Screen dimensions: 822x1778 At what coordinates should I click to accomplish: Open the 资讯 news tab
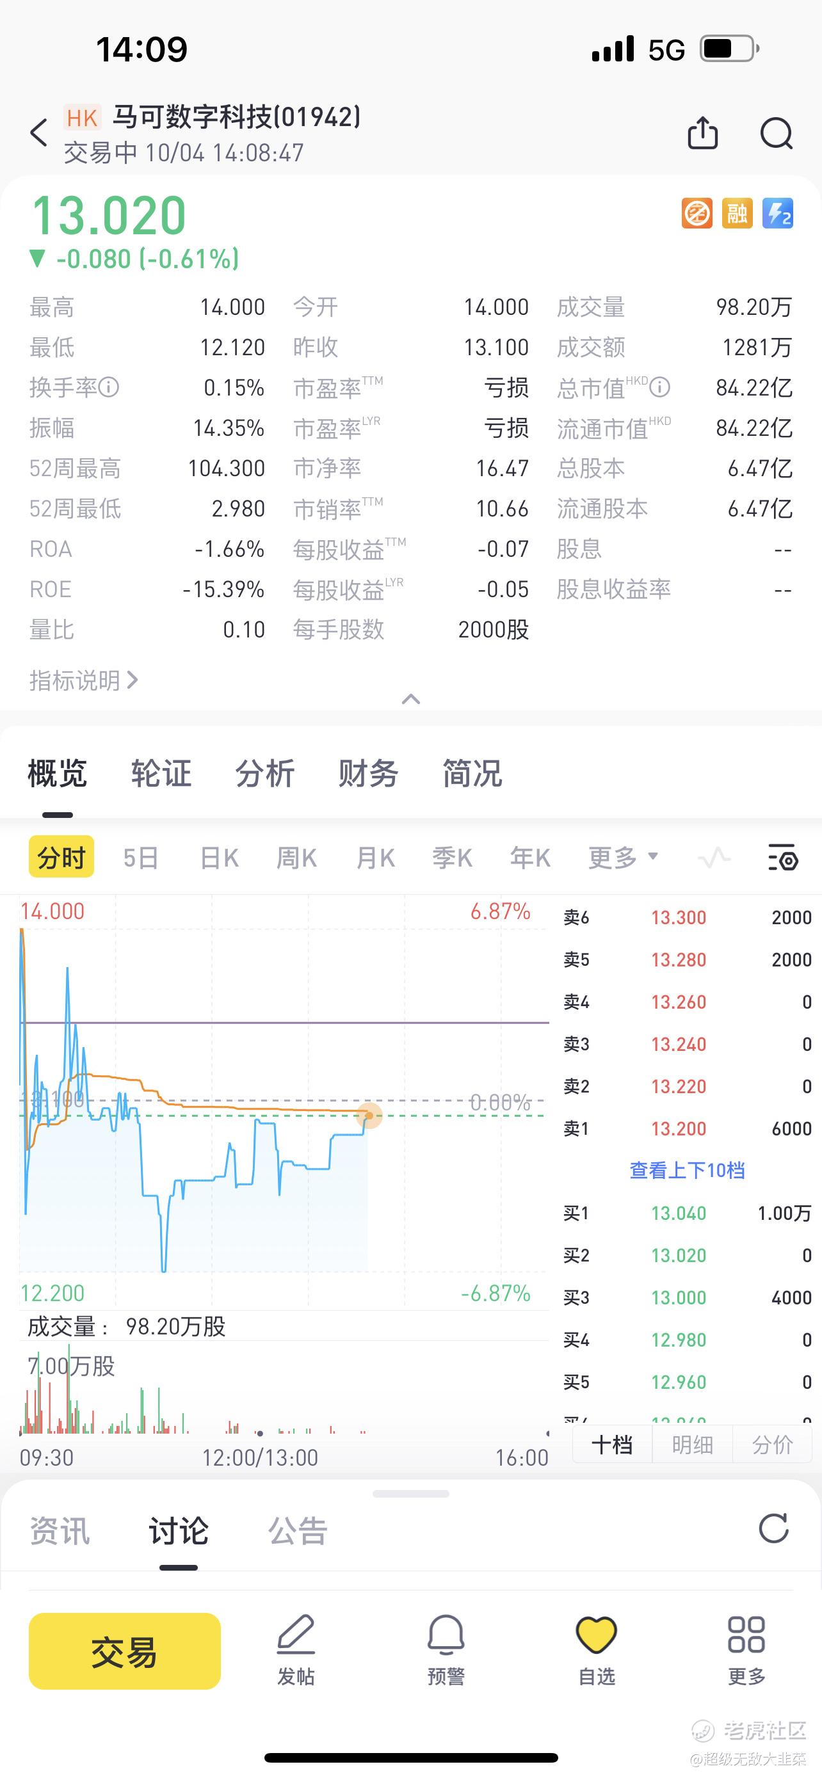coord(60,1530)
